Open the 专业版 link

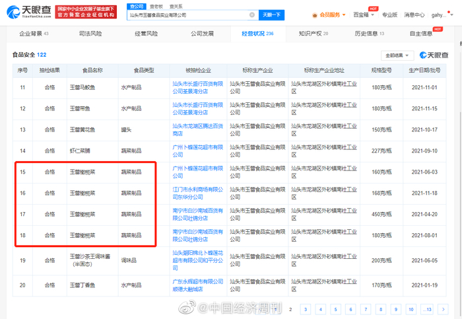389,15
